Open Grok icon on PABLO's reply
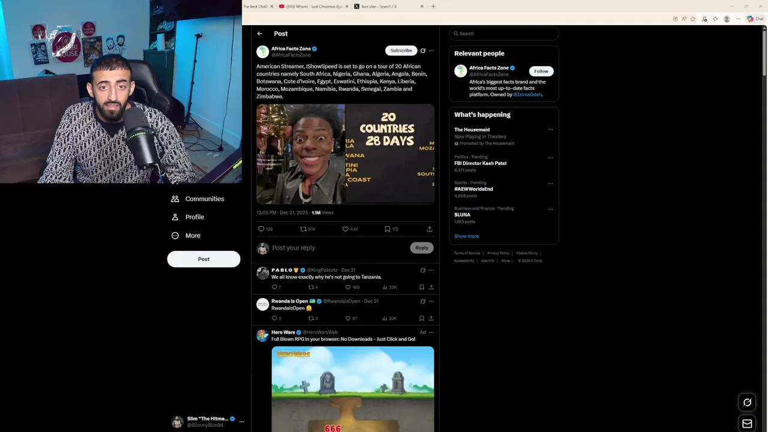Screen dimensions: 768x432 tap(423, 270)
